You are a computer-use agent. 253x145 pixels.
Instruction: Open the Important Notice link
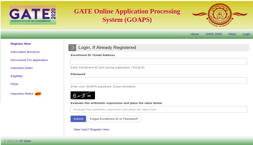point(22,93)
